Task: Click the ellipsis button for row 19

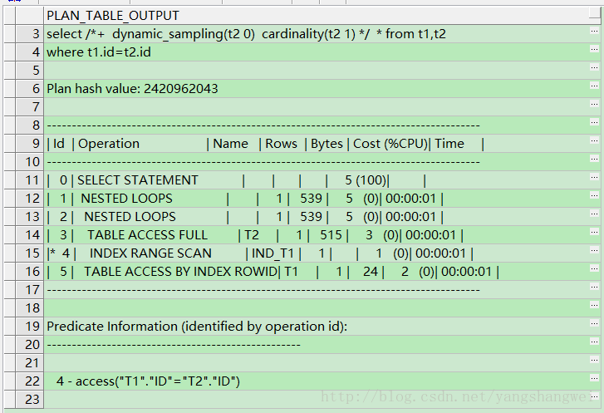Action: tap(594, 326)
